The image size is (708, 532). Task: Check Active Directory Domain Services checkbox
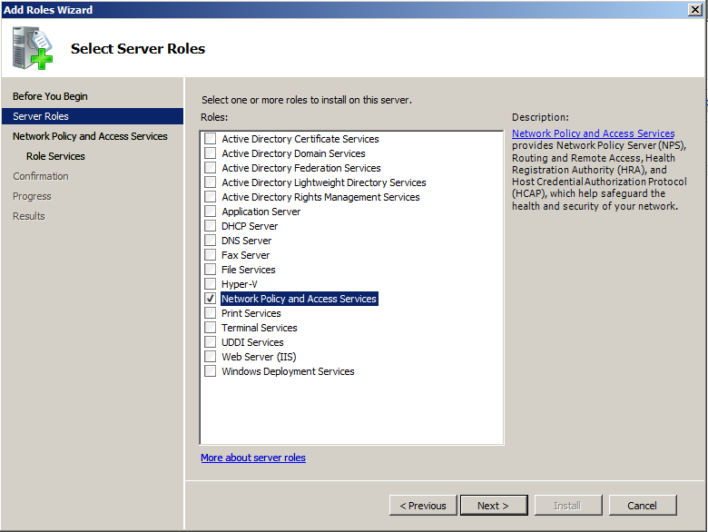click(210, 153)
